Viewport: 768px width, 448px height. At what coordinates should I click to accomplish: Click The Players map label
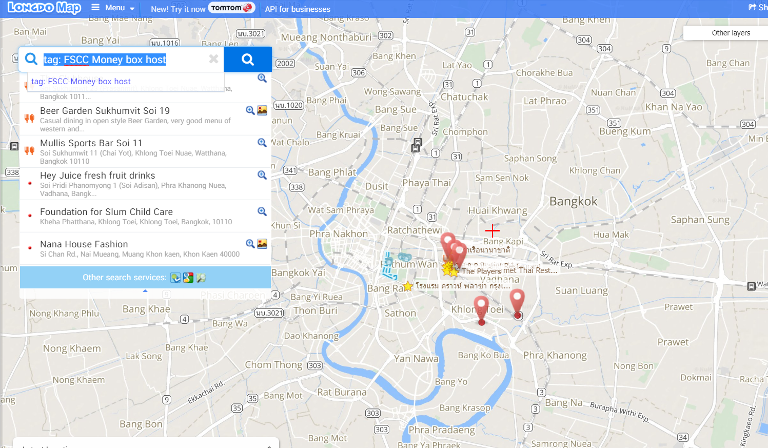(481, 271)
